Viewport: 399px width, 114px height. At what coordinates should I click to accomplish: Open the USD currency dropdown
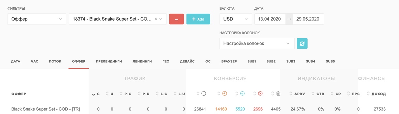[x=236, y=19]
